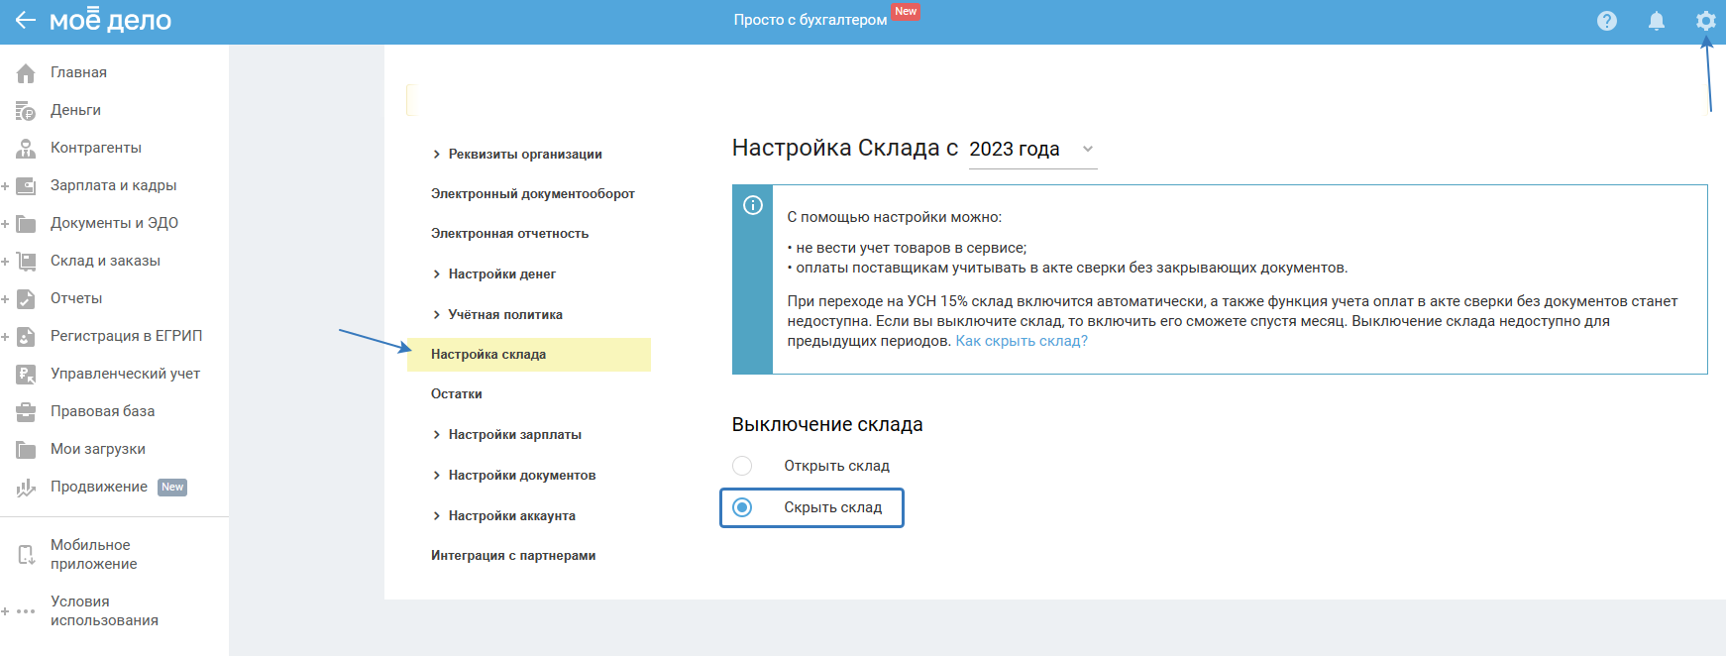Open the Контрагенты sidebar section
The width and height of the screenshot is (1726, 656).
(x=96, y=148)
